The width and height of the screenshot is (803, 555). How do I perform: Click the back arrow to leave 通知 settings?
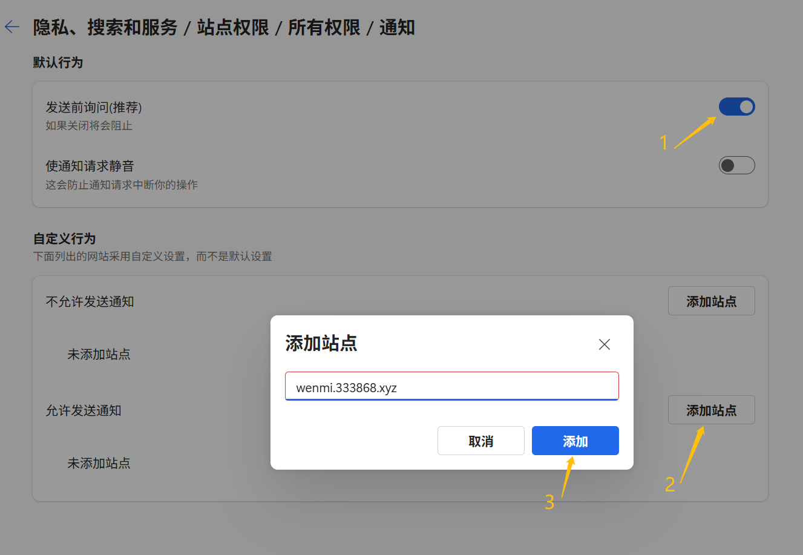pyautogui.click(x=12, y=27)
